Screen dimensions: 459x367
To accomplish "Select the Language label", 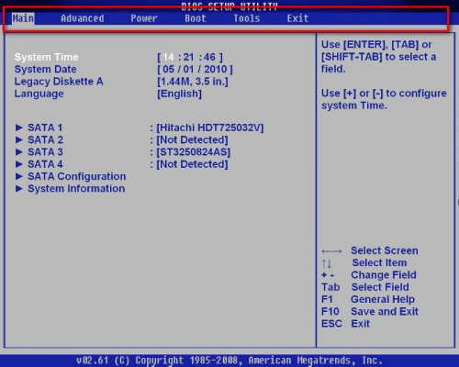I will click(x=39, y=94).
